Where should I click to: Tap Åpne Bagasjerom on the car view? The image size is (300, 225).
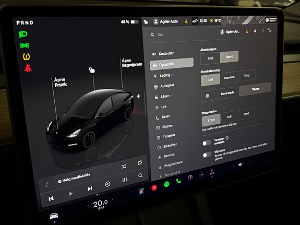click(132, 63)
